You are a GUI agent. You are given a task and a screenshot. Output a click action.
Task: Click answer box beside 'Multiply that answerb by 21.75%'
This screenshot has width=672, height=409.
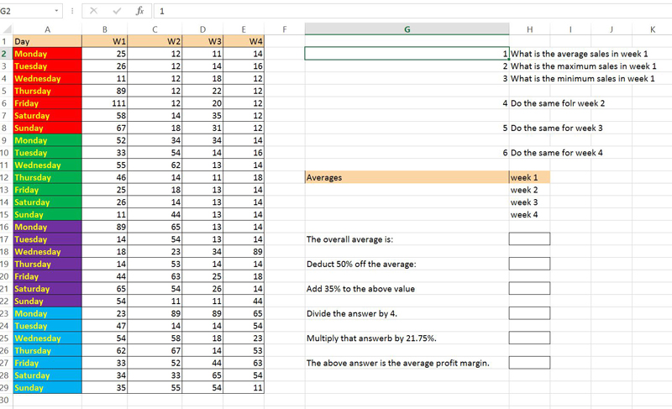pos(530,338)
